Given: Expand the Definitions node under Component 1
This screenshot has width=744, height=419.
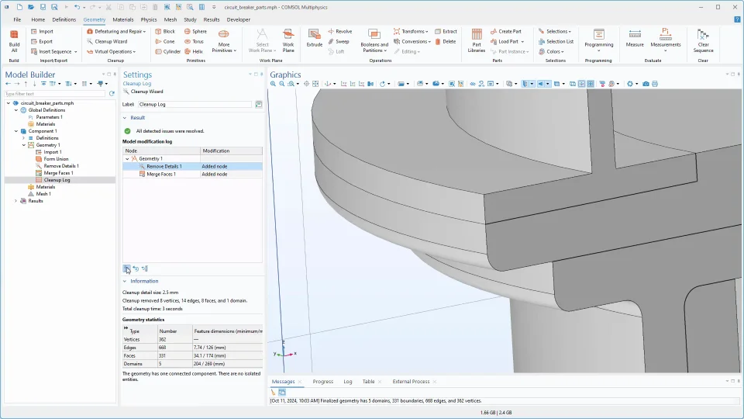Looking at the screenshot, I should click(x=23, y=138).
